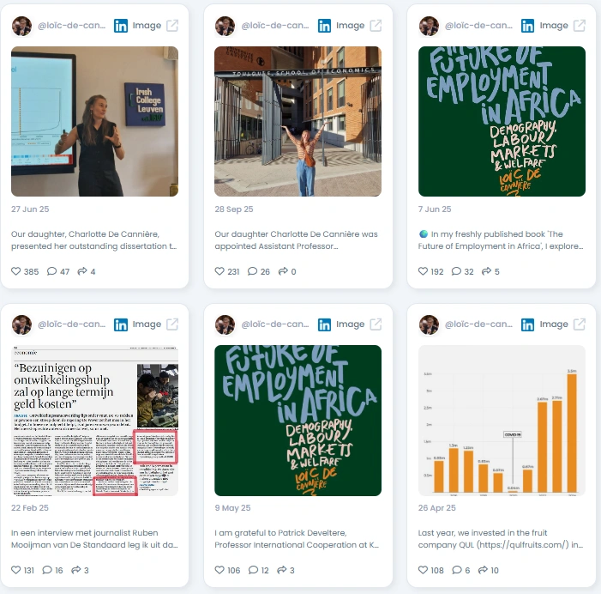Like the post with 106 likes
601x594 pixels.
click(219, 570)
